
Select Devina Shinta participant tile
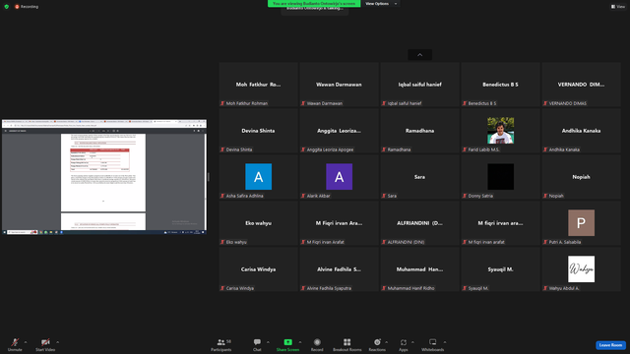pos(258,131)
